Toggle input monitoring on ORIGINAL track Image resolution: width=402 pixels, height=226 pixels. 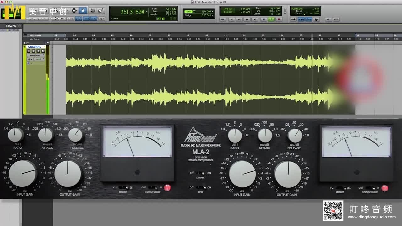[34, 51]
